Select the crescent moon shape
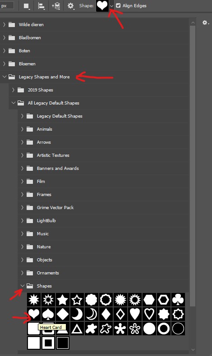212x356 pixels. pos(77,314)
